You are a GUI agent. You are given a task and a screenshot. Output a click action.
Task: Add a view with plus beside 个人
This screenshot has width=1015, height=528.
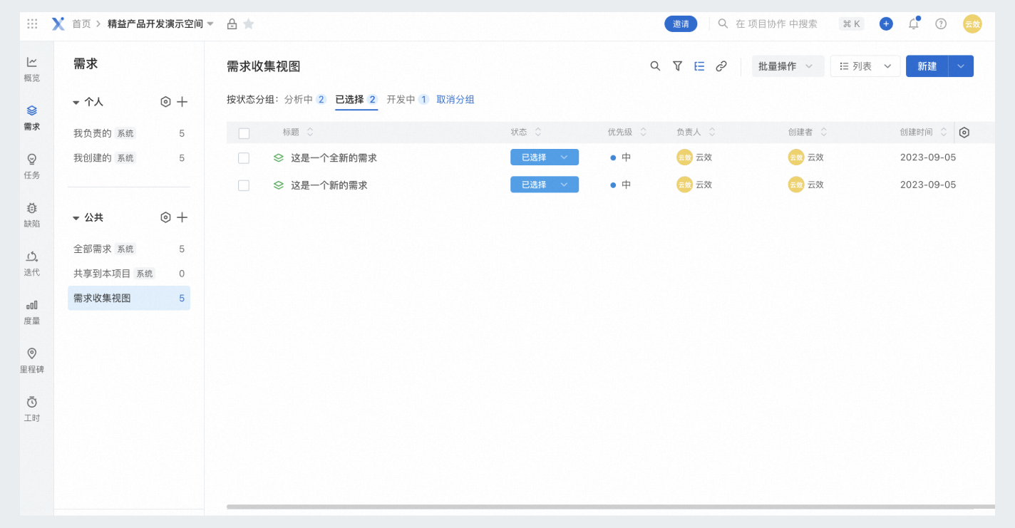click(182, 102)
